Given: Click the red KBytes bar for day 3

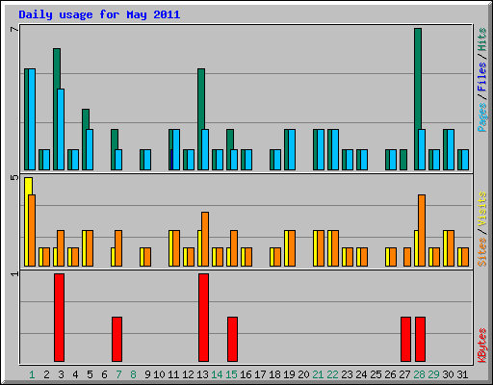Looking at the screenshot, I should pos(59,318).
